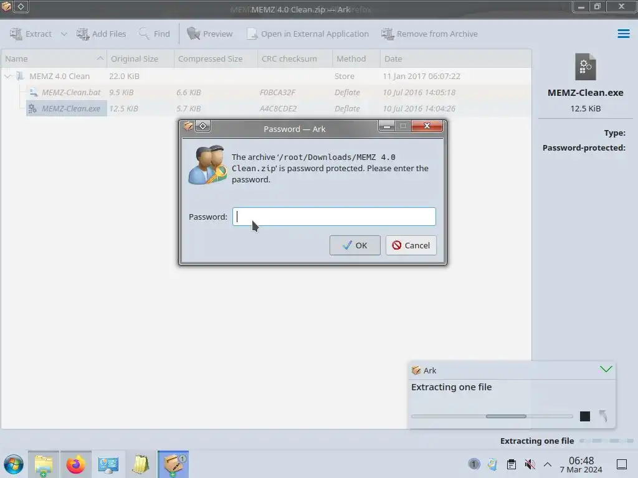Select the MEMZ-Clean.bat file
This screenshot has width=638, height=478.
pyautogui.click(x=71, y=92)
